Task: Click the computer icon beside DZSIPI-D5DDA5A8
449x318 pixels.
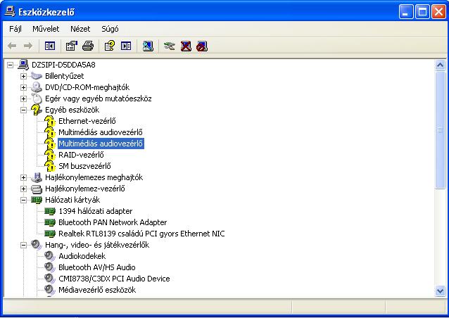Action: pos(23,65)
